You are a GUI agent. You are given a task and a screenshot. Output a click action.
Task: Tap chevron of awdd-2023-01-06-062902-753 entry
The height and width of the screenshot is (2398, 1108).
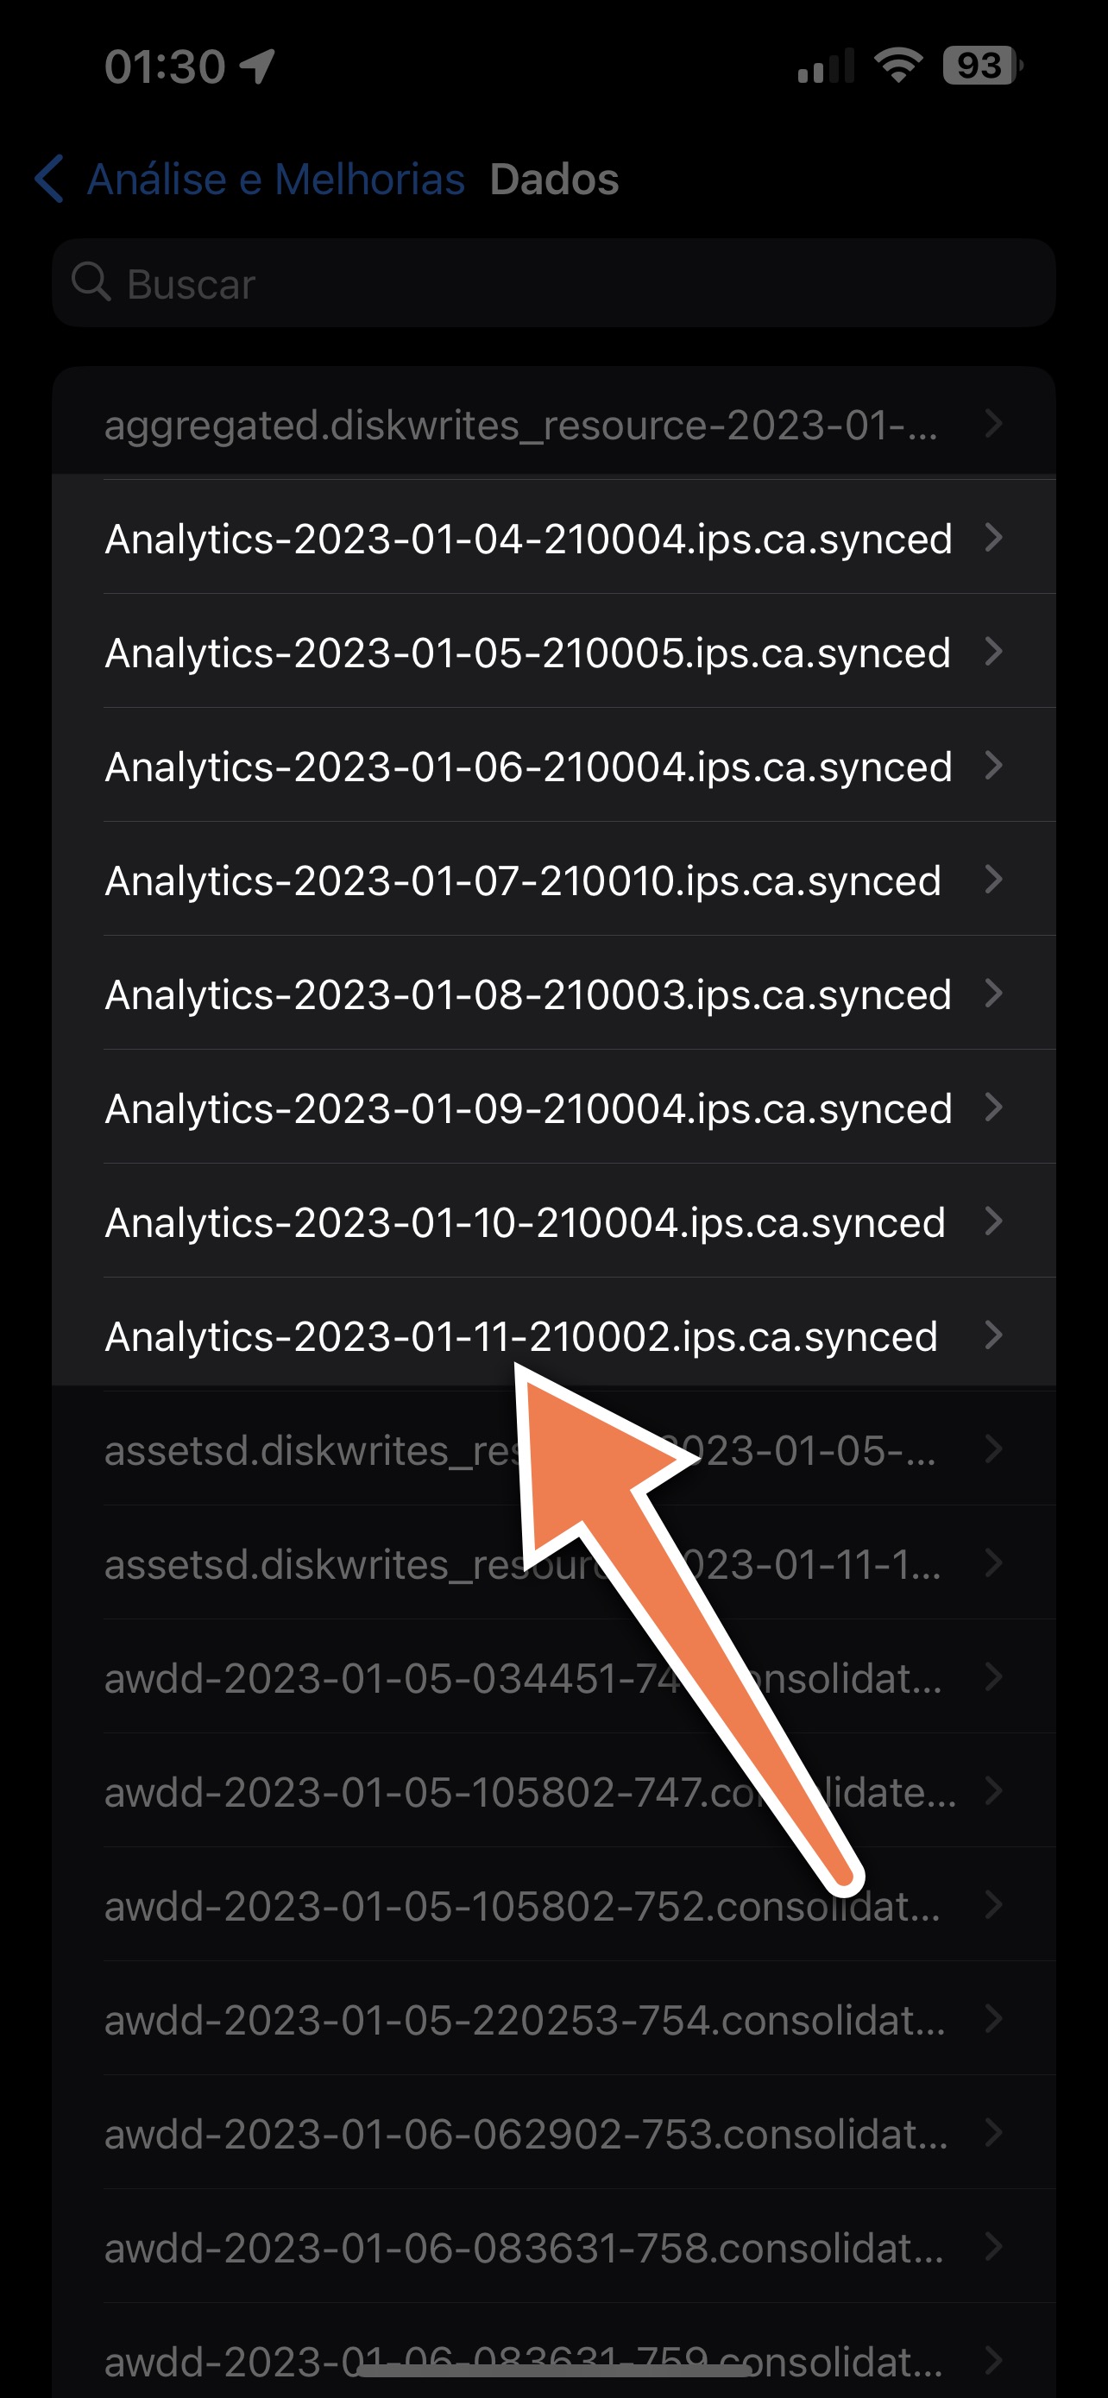coord(993,2133)
